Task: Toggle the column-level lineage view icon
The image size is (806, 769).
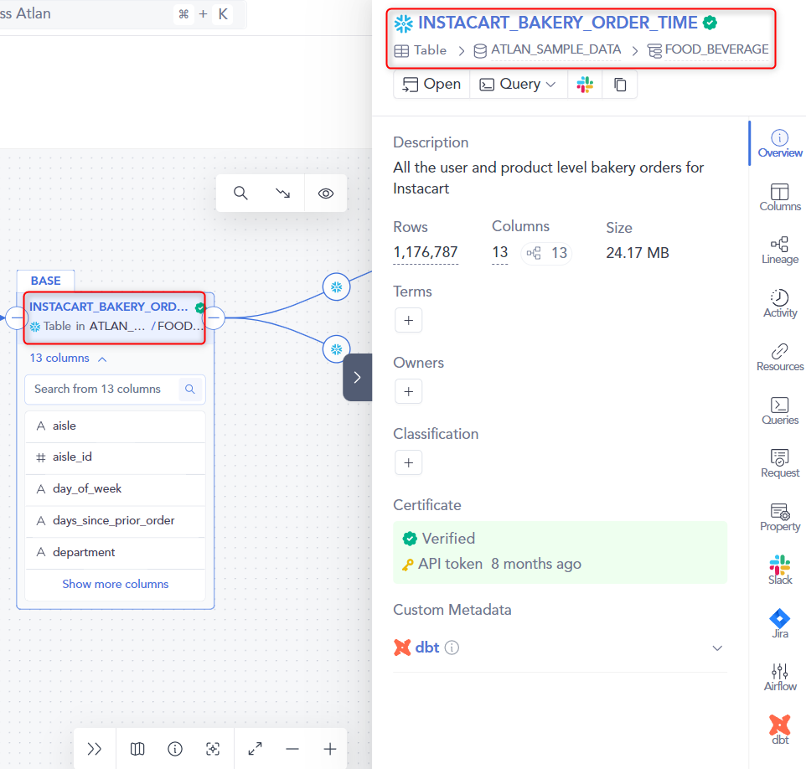Action: click(x=137, y=748)
